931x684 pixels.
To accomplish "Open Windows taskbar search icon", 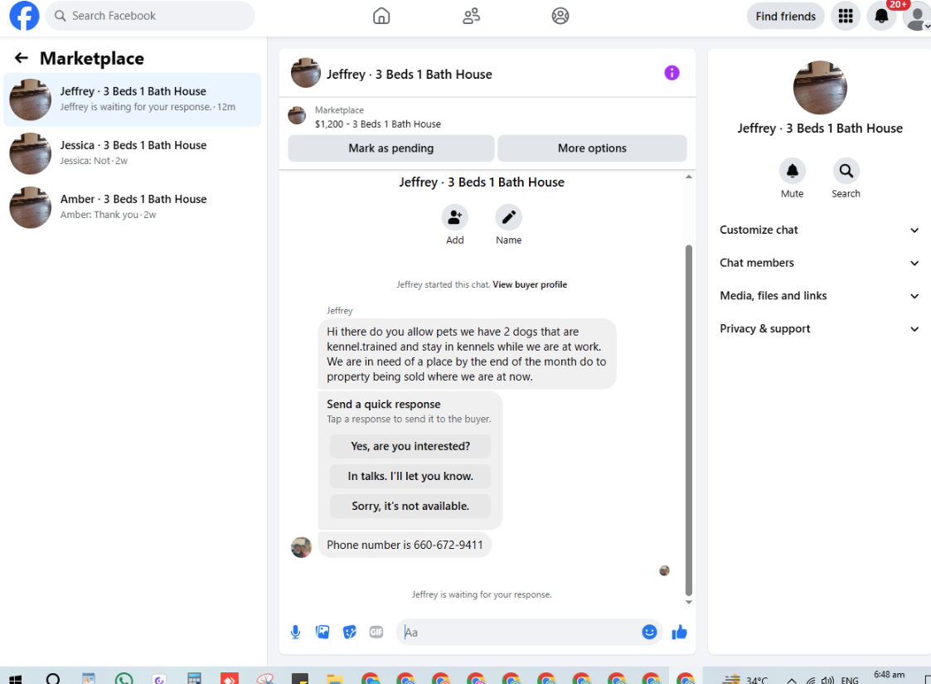I will 53,679.
